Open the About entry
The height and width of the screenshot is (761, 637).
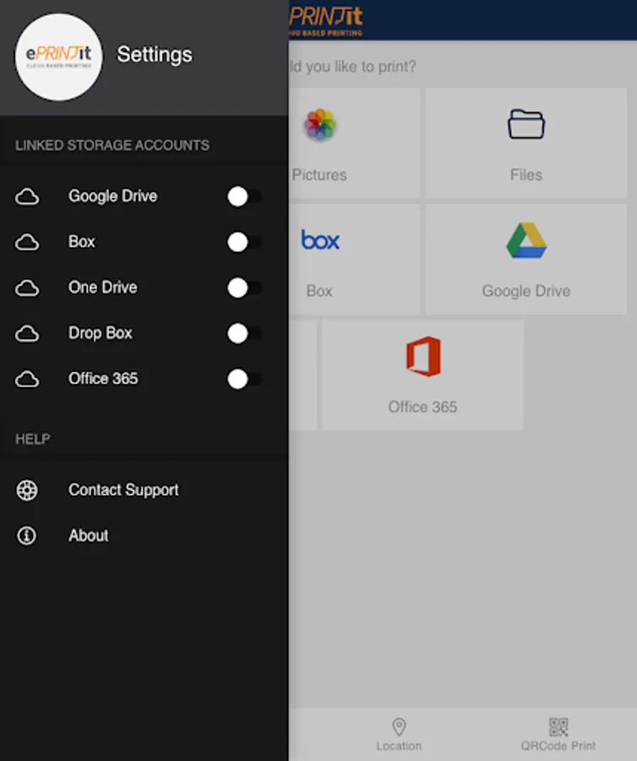click(144, 536)
